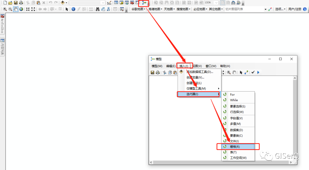Select 多值(M) iterator
This screenshot has height=170, width=309.
point(238,124)
